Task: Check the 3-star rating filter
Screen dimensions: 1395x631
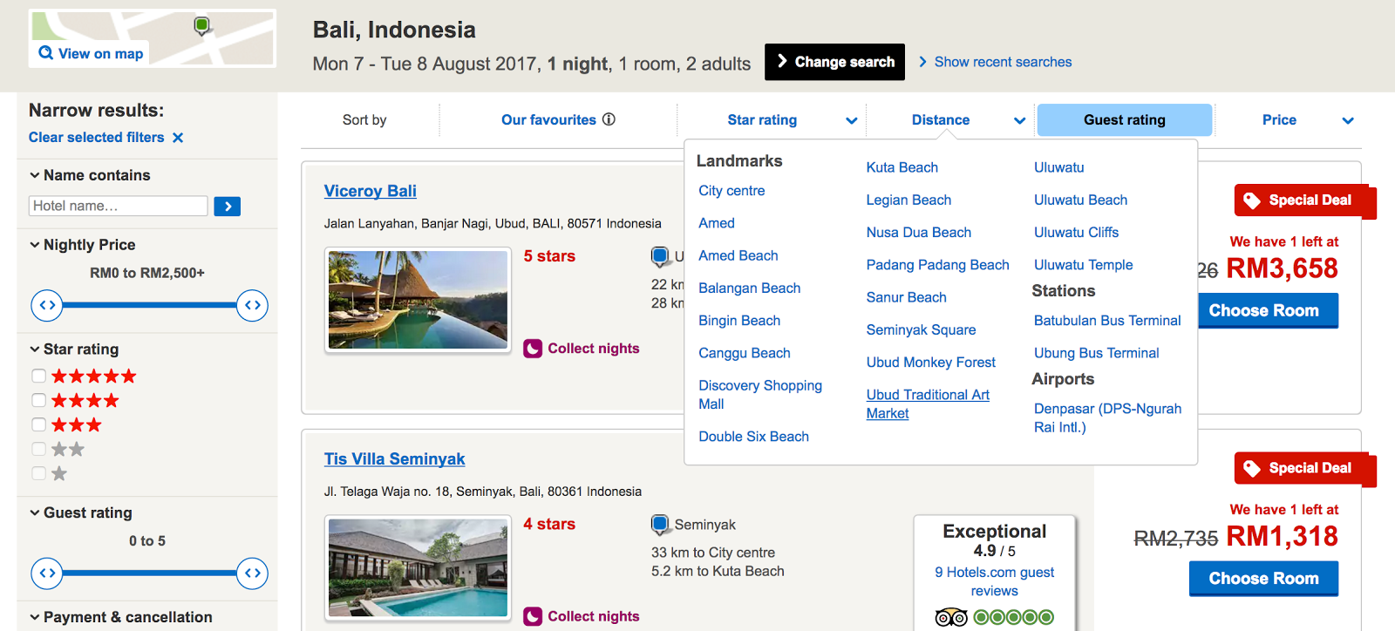Action: point(38,424)
